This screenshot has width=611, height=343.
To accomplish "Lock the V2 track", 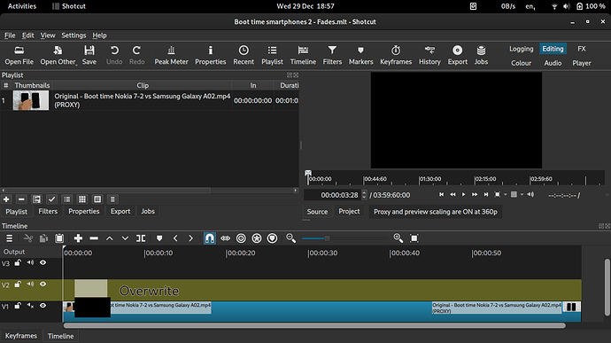I will [18, 285].
